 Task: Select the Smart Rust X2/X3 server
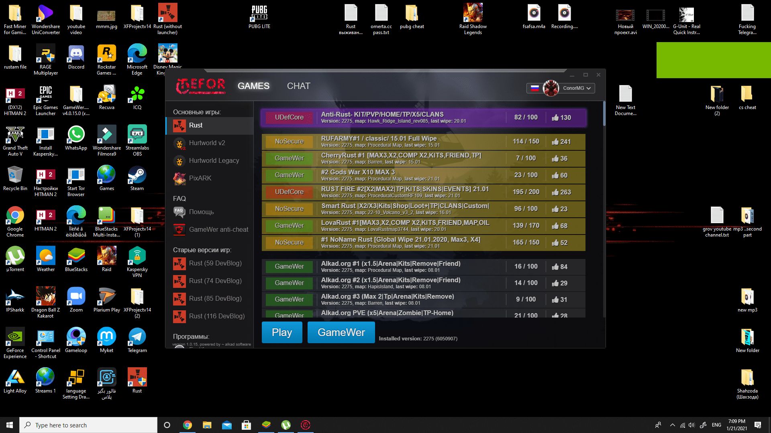(x=424, y=209)
